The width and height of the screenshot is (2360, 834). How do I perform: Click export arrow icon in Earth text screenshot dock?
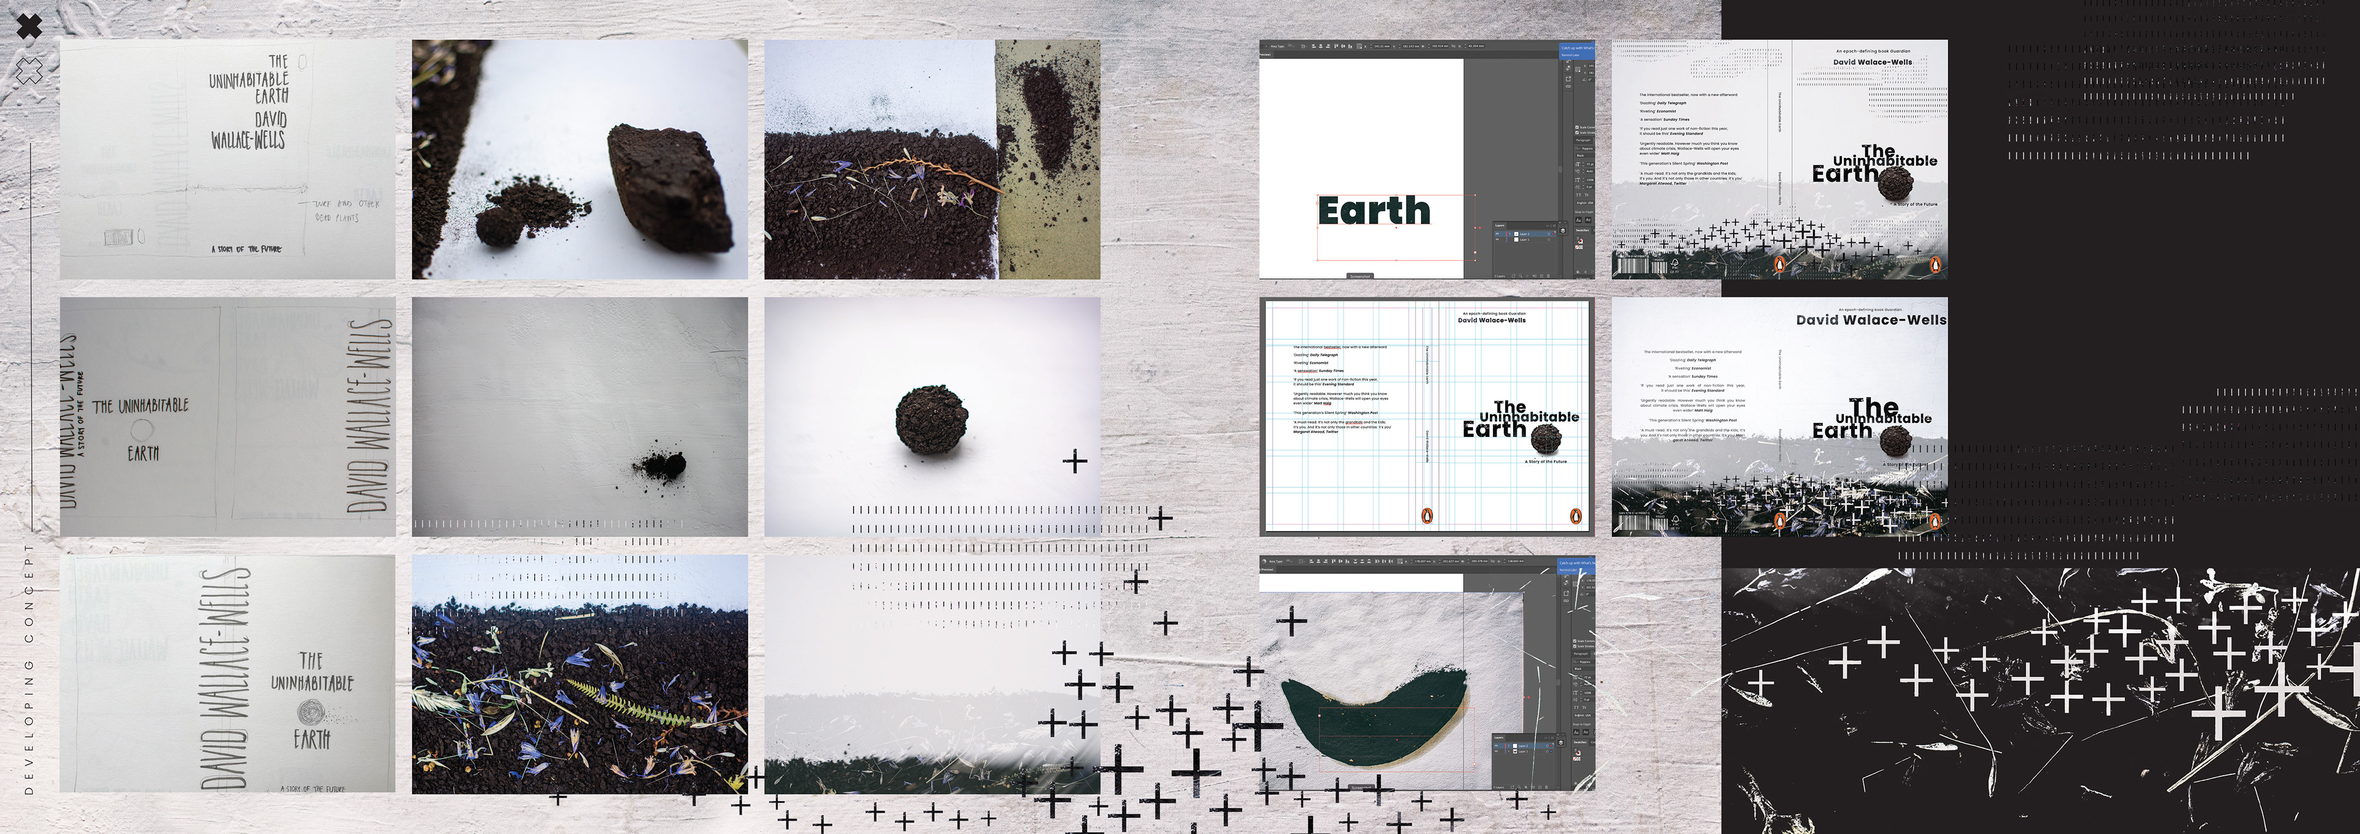click(x=1568, y=80)
